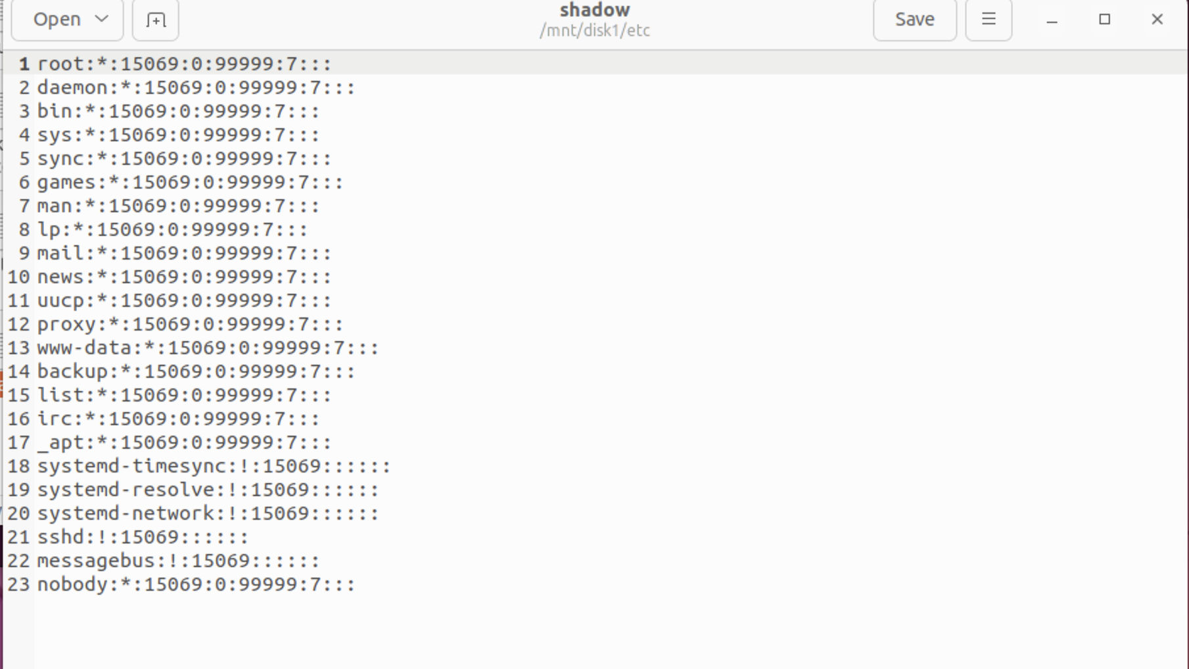Click the messagebus entry line
The height and width of the screenshot is (669, 1189).
(178, 561)
